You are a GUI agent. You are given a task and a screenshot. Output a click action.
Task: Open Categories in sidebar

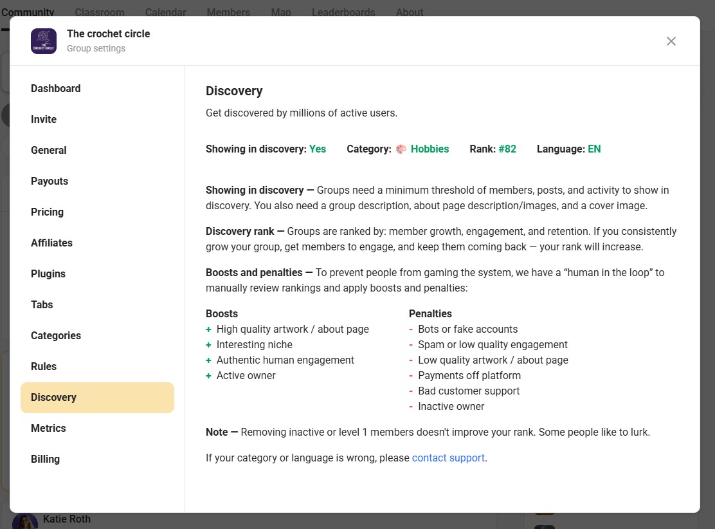(x=56, y=336)
